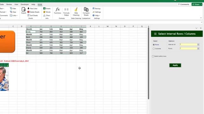Click the Share button
The height and width of the screenshot is (114, 204).
tap(196, 4)
